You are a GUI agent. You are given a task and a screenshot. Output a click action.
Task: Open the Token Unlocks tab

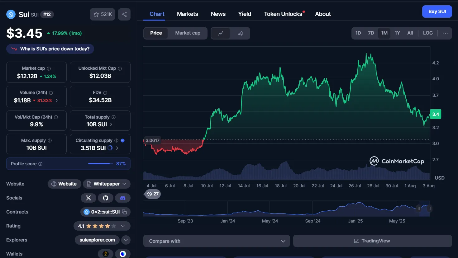coord(283,14)
